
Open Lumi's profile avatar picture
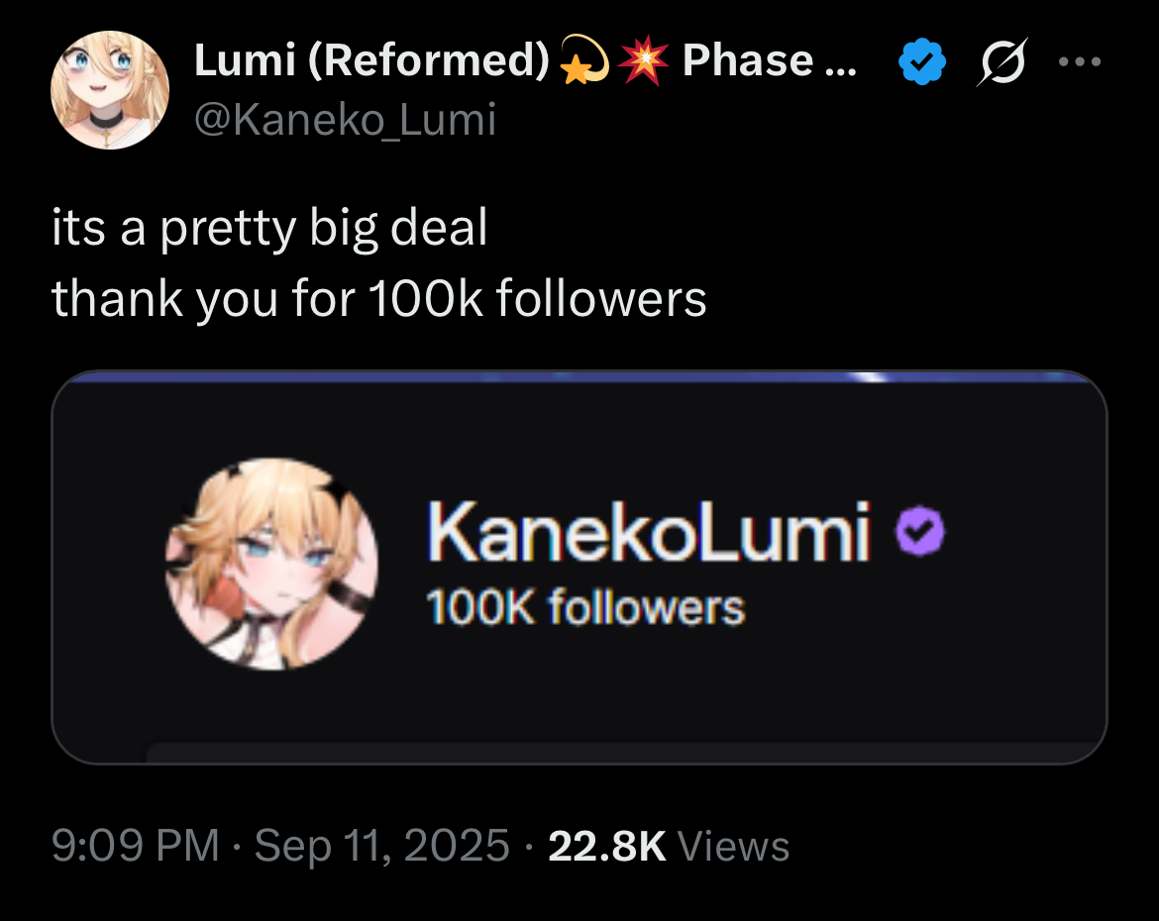tap(110, 90)
